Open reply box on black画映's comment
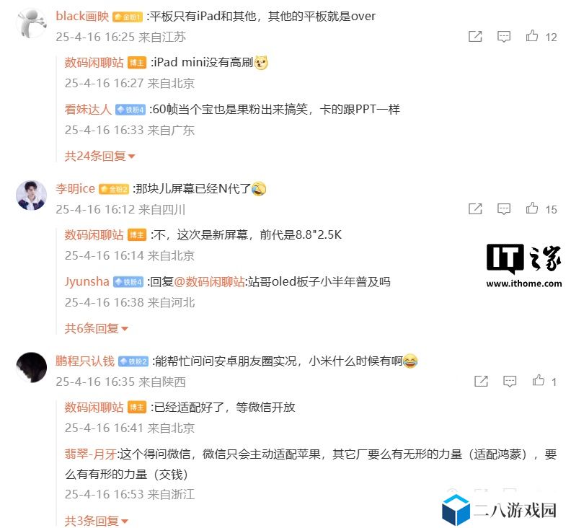This screenshot has width=571, height=528. tap(504, 37)
